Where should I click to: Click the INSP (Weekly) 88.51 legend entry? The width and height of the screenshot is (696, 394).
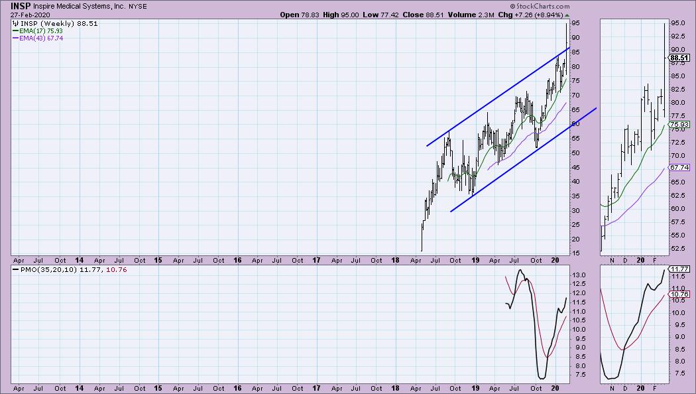[59, 23]
